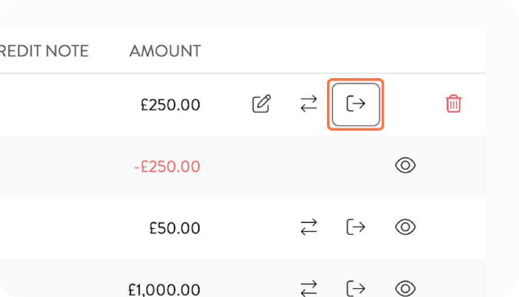Click the move-out arrow icon in £50.00 row
519x297 pixels.
(x=355, y=227)
